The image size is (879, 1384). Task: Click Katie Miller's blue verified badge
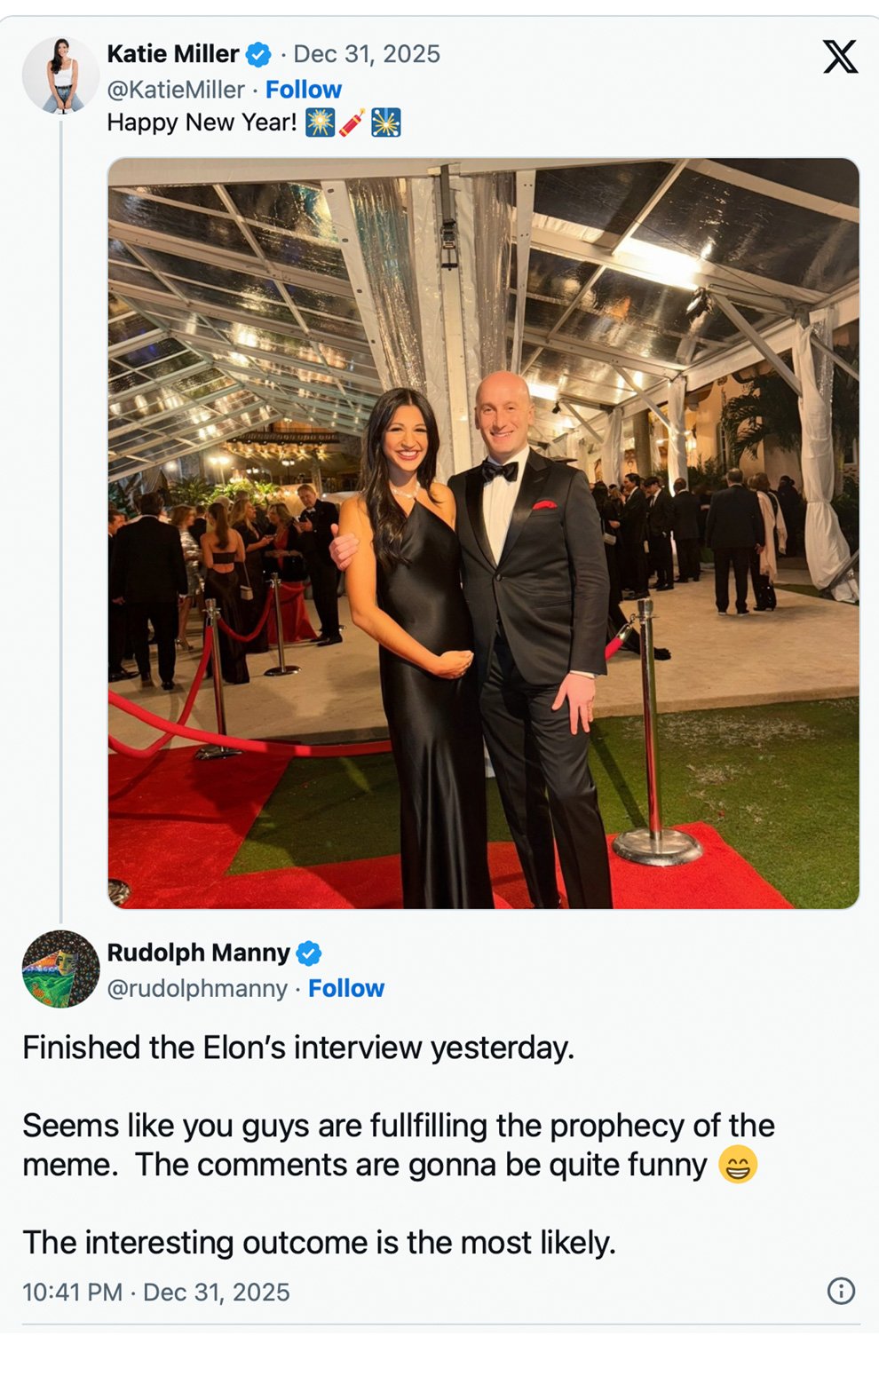[258, 55]
